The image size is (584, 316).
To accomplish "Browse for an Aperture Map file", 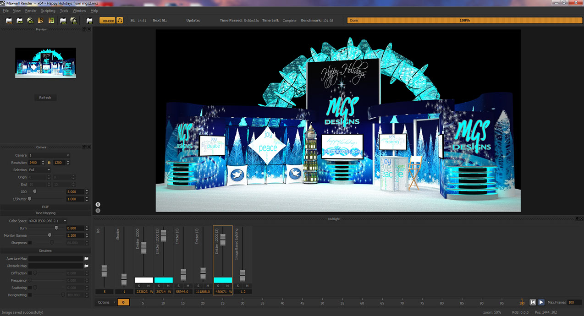I will (x=86, y=259).
